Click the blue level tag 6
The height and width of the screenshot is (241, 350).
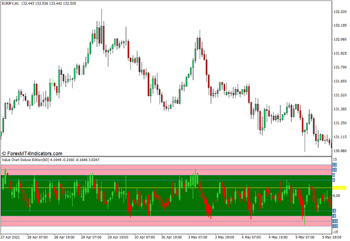coord(334,180)
